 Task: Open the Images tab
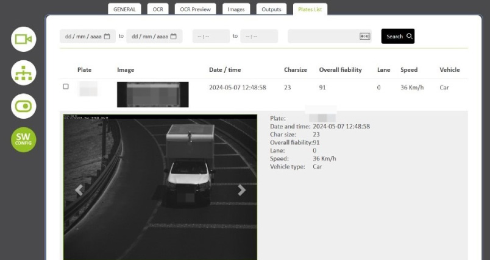point(236,9)
